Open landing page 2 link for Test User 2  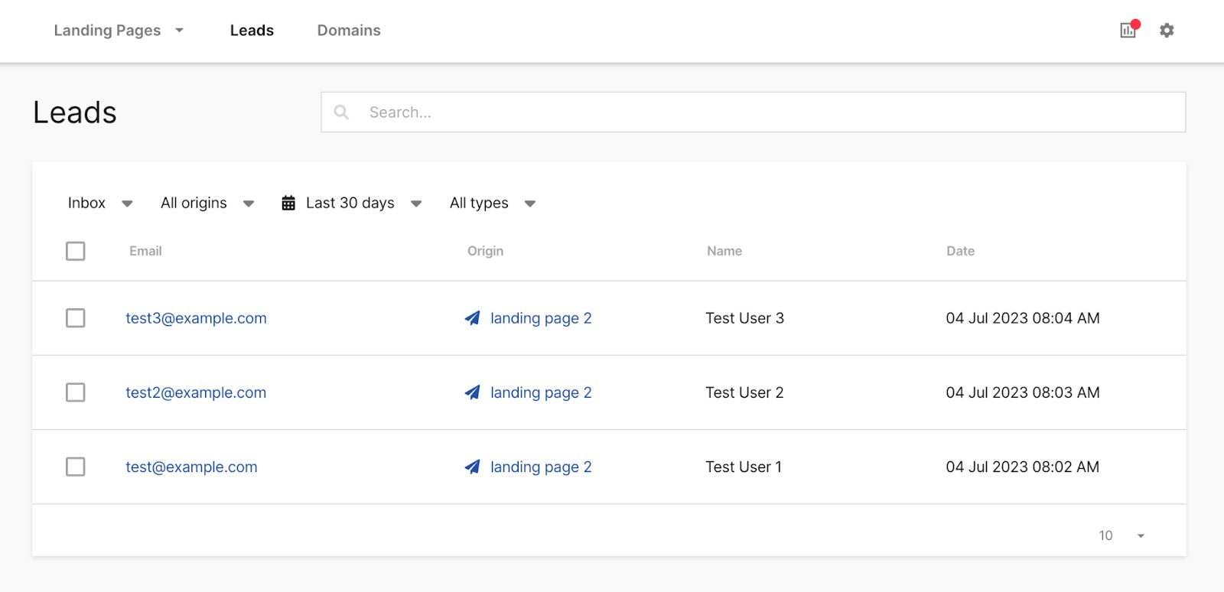[541, 392]
